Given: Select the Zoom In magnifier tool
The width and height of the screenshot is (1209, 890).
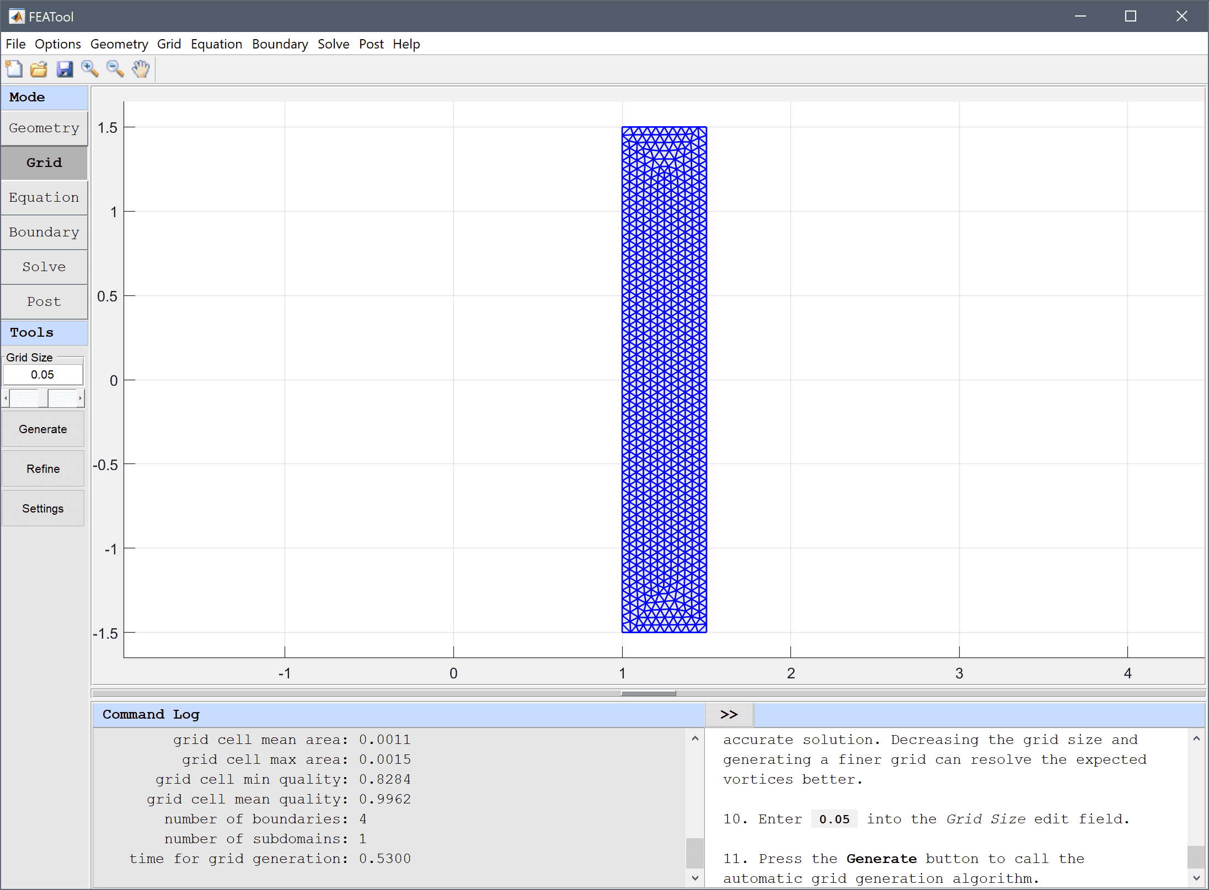Looking at the screenshot, I should coord(90,69).
